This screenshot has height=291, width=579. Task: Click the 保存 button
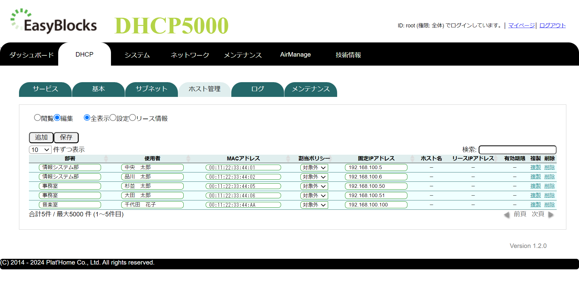click(66, 138)
